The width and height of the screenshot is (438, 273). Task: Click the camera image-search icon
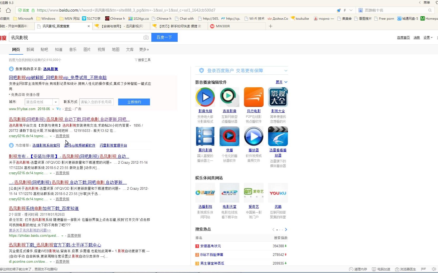(146, 38)
